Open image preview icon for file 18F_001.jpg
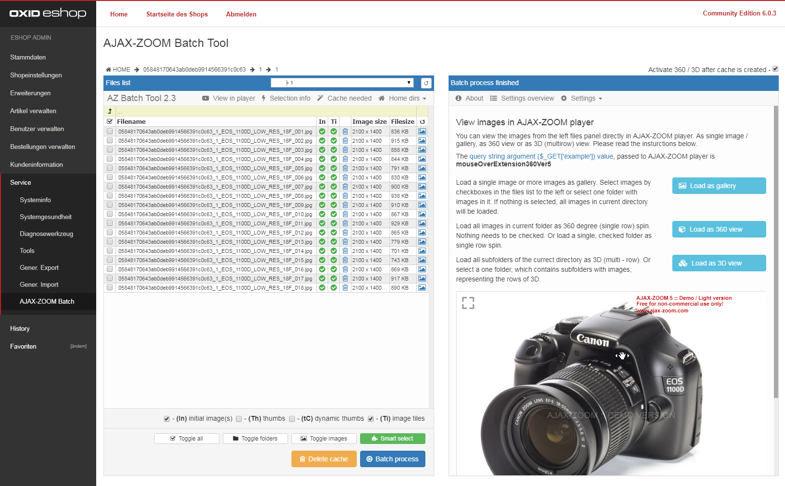Image resolution: width=785 pixels, height=486 pixels. tap(422, 132)
